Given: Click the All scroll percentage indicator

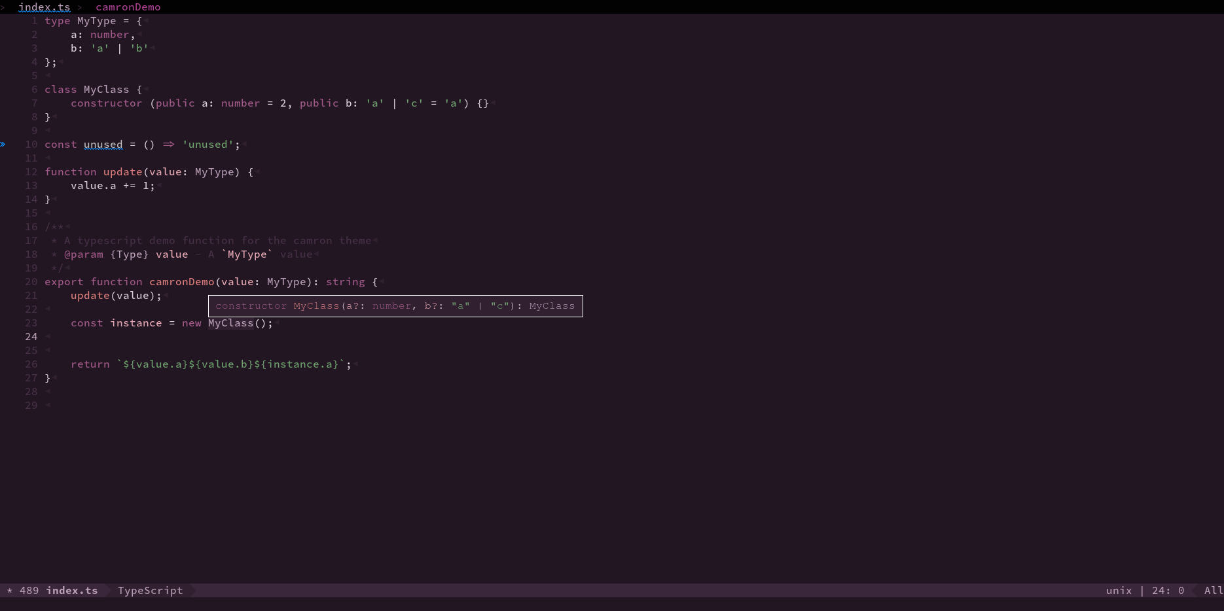Looking at the screenshot, I should pyautogui.click(x=1213, y=590).
